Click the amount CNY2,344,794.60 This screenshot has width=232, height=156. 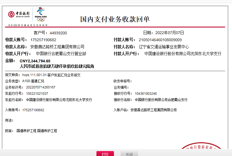[35, 61]
